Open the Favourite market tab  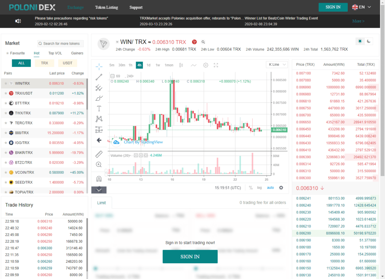15,53
